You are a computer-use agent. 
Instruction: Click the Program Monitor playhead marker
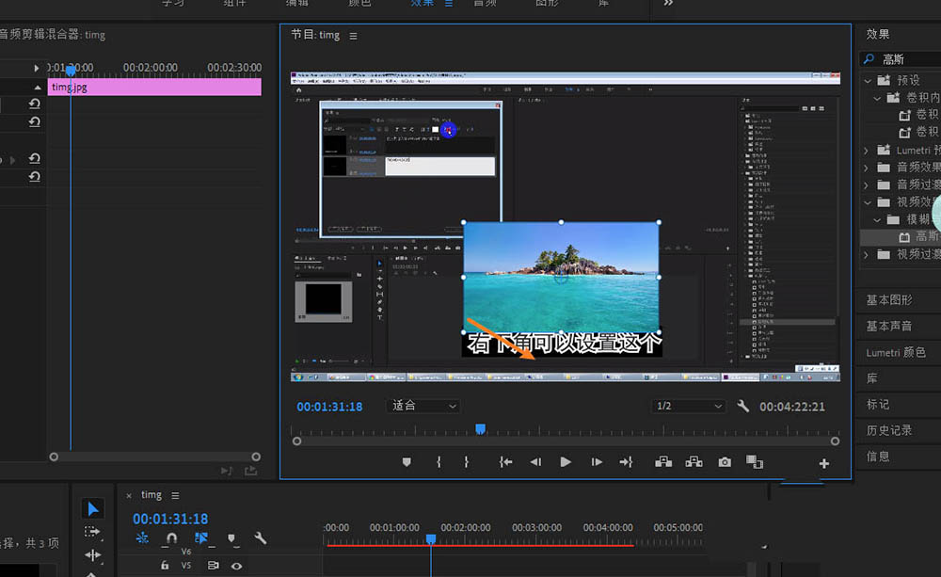pos(480,429)
